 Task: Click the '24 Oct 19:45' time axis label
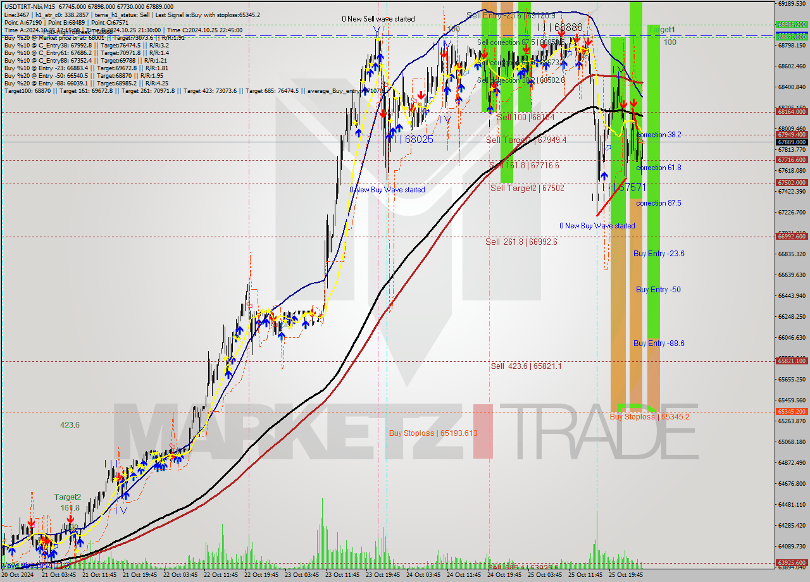503,575
